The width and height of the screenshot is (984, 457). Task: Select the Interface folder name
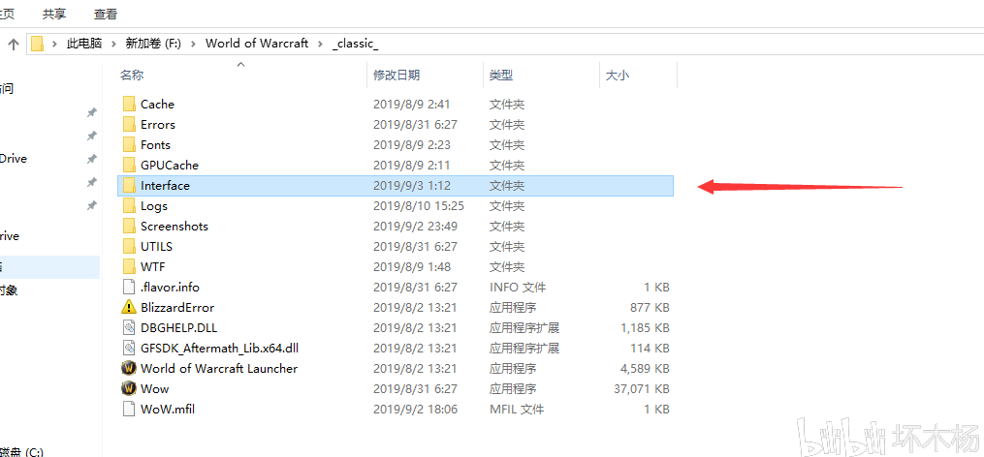(165, 186)
